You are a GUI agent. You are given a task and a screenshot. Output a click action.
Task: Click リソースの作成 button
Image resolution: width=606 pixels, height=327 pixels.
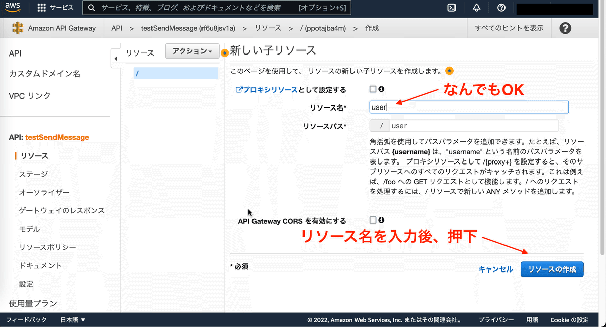click(x=552, y=269)
